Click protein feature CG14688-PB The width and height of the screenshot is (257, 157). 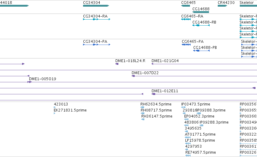pos(201,51)
